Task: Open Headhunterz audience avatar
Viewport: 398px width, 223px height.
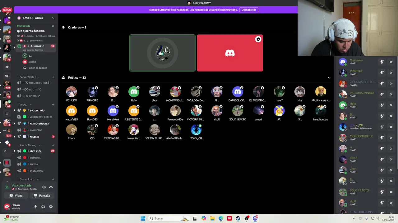Action: click(321, 111)
